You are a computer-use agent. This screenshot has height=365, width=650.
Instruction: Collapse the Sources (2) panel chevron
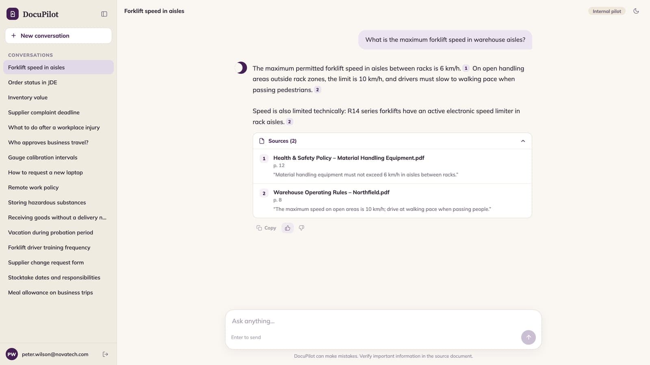[x=523, y=141]
